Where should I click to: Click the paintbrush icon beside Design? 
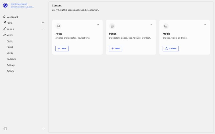5,29
